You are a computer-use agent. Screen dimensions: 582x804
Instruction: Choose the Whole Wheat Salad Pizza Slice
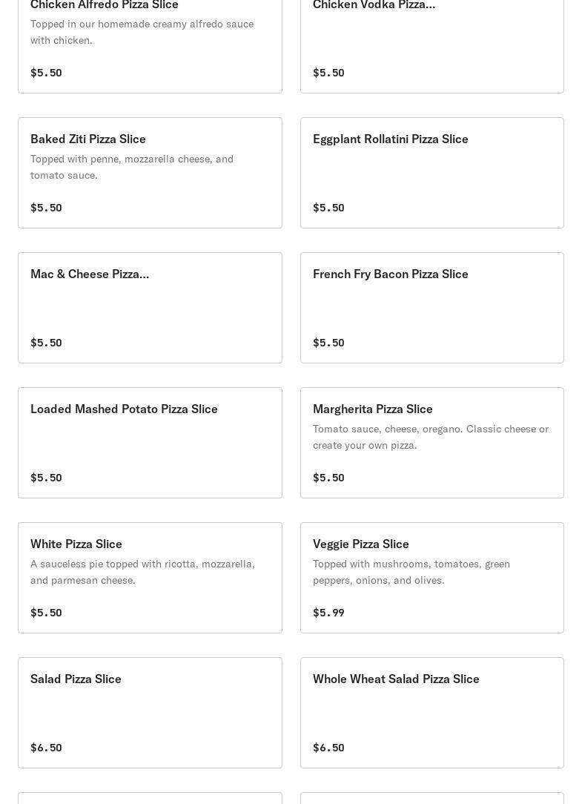coord(396,679)
